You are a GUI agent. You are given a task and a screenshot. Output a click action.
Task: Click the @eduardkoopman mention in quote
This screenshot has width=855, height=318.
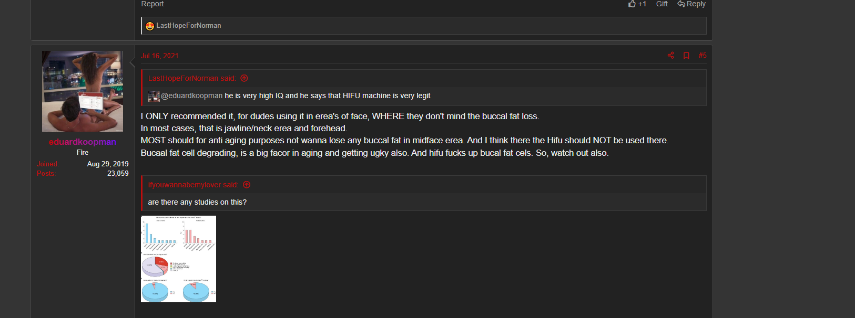point(192,96)
